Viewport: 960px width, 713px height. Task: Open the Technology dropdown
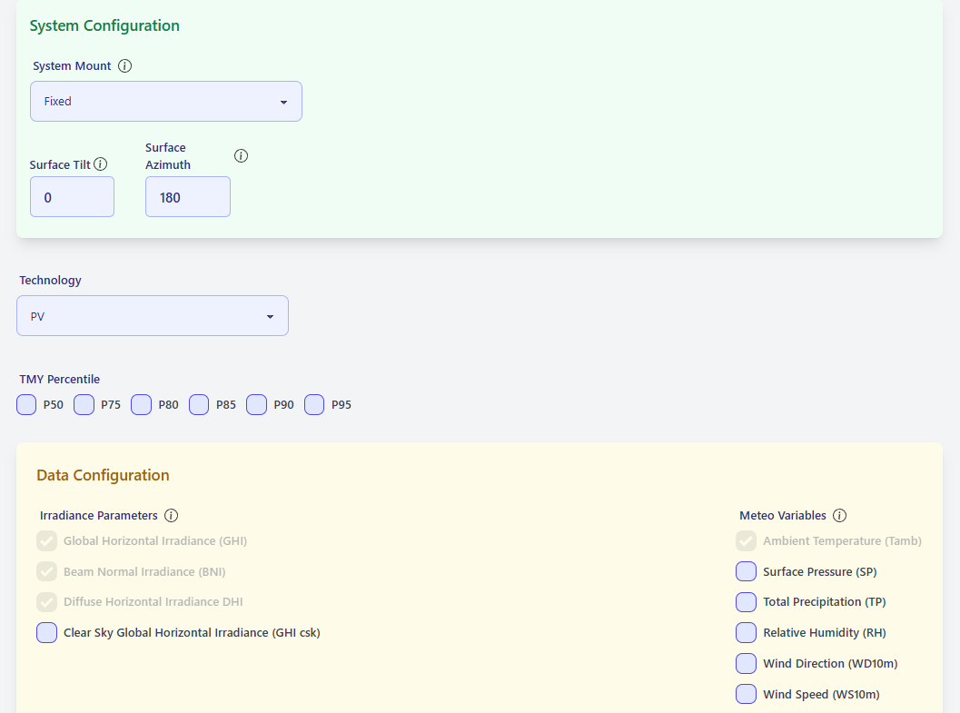(x=152, y=316)
